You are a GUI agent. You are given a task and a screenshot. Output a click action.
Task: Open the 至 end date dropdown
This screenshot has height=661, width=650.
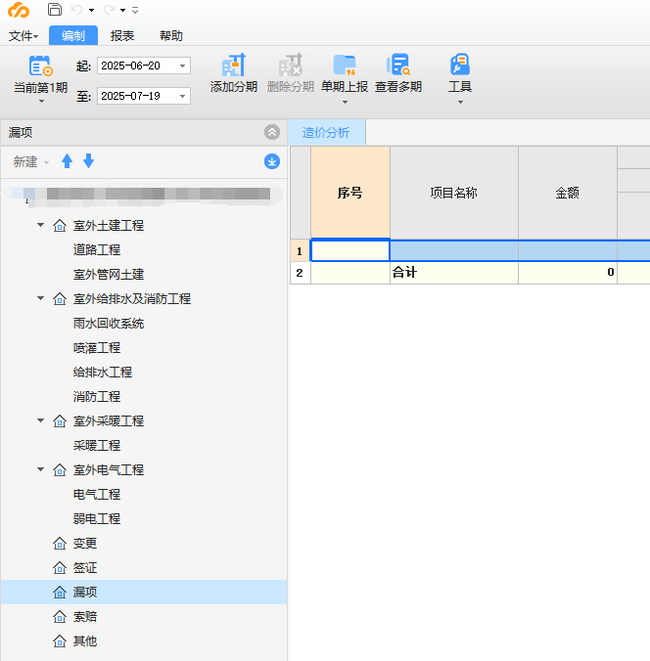183,96
